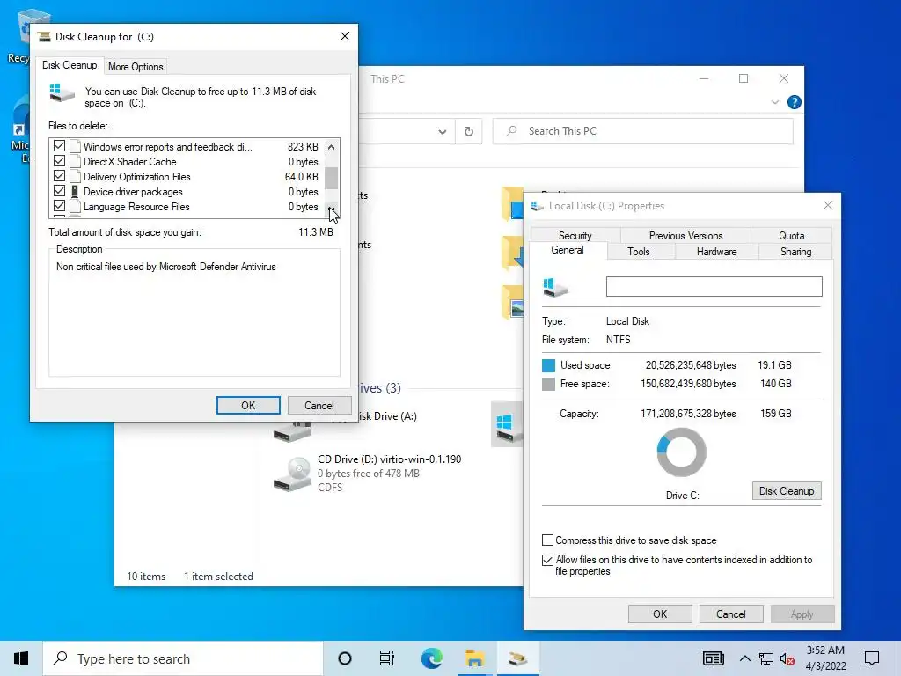Viewport: 901px width, 676px height.
Task: Expand the ribbon chevron in This PC
Action: pyautogui.click(x=775, y=102)
